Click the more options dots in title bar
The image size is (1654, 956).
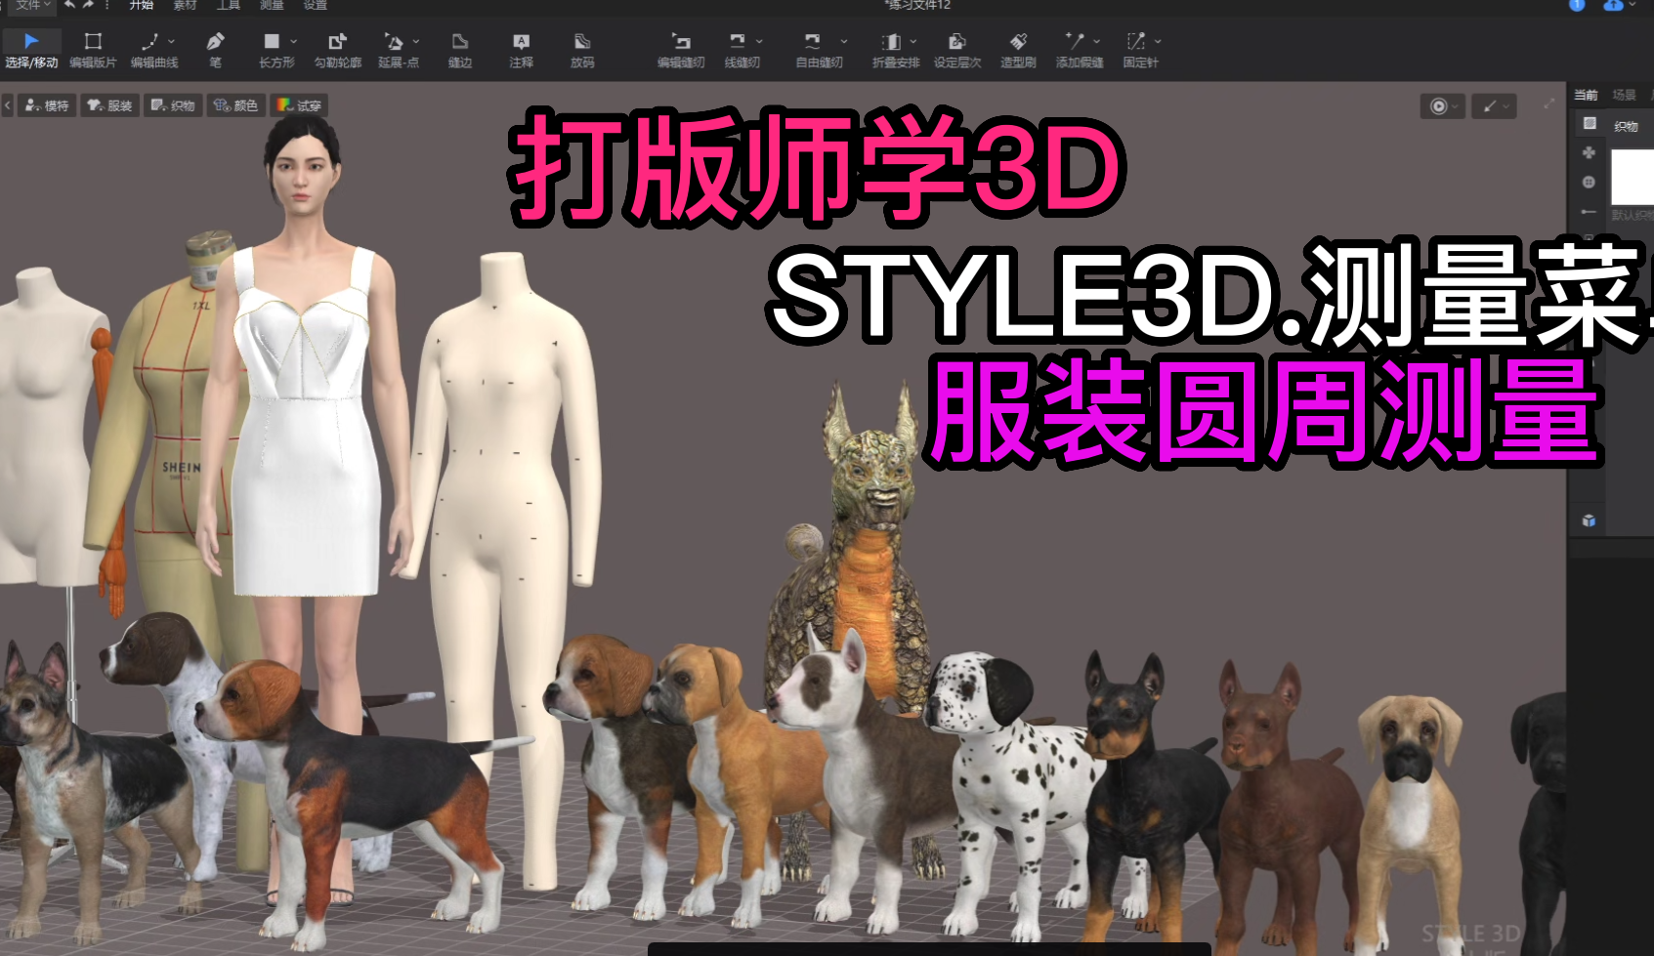point(106,5)
